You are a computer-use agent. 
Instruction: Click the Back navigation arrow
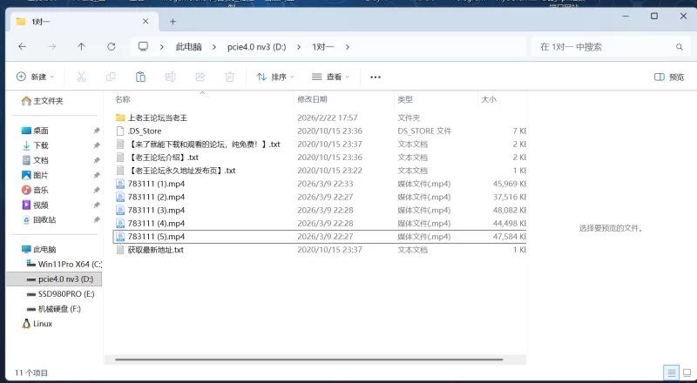[x=22, y=46]
